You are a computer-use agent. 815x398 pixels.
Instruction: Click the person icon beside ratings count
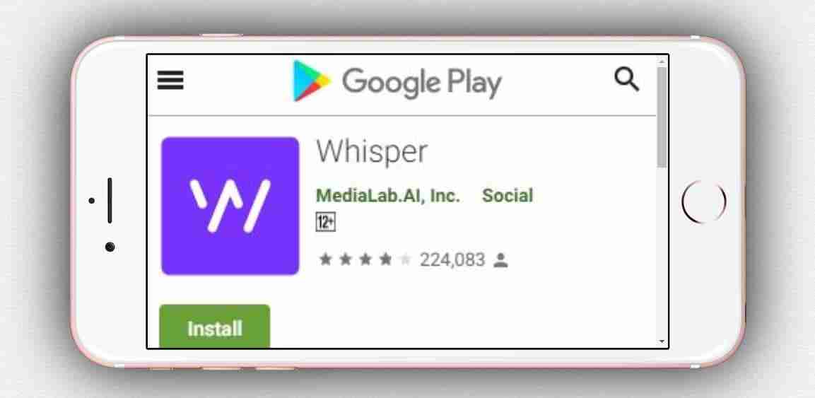coord(500,259)
